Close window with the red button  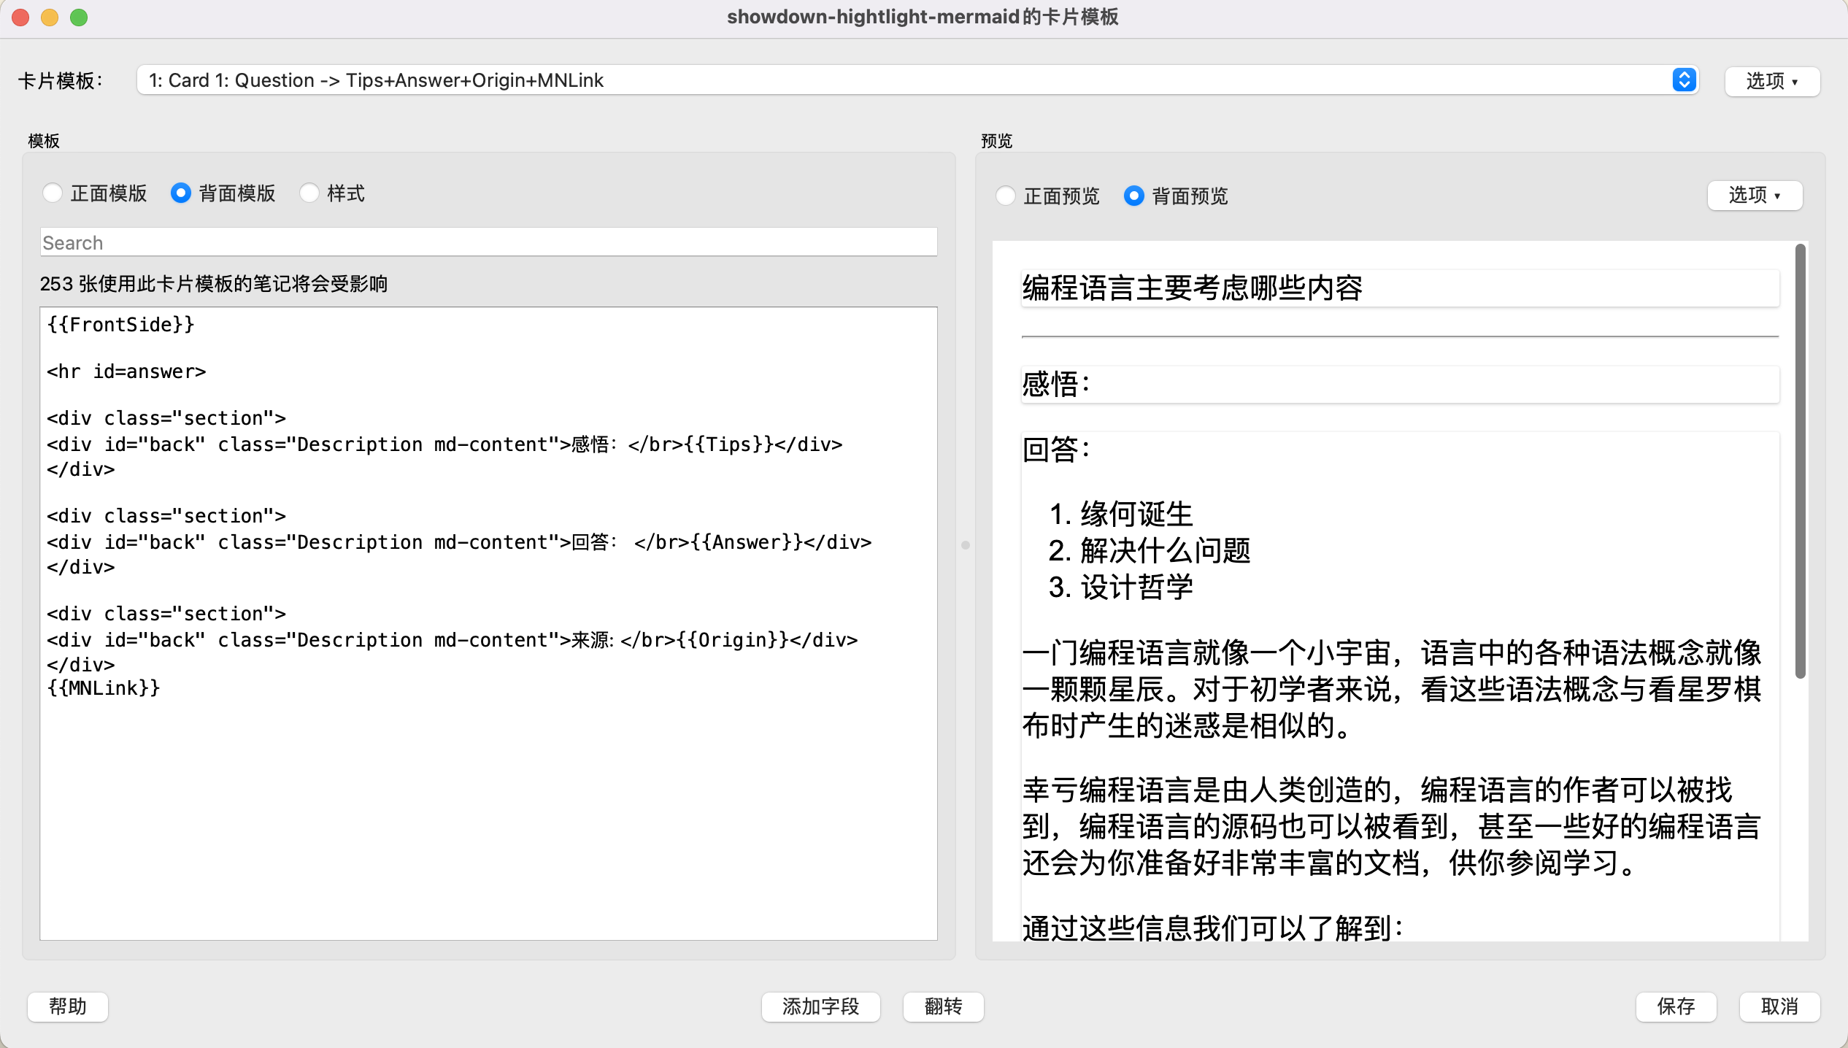[20, 17]
